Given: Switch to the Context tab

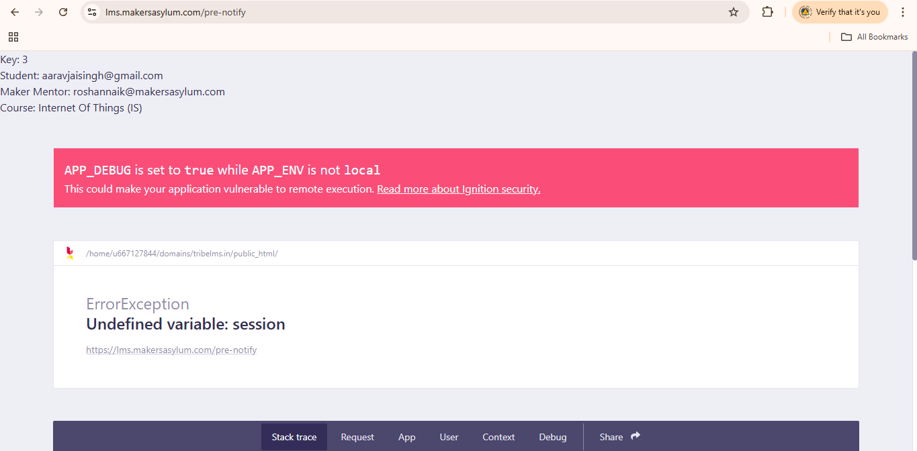Looking at the screenshot, I should [498, 437].
